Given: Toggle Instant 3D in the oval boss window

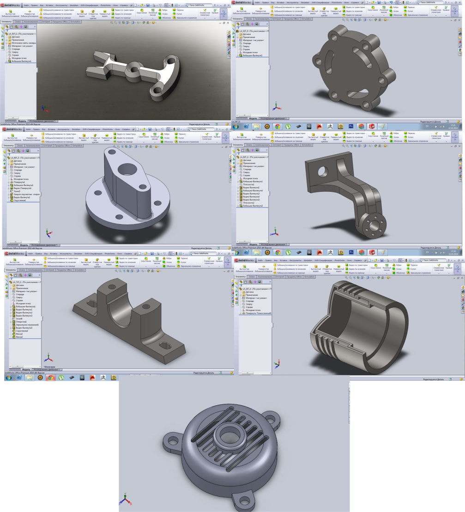Looking at the screenshot, I should tap(225, 137).
